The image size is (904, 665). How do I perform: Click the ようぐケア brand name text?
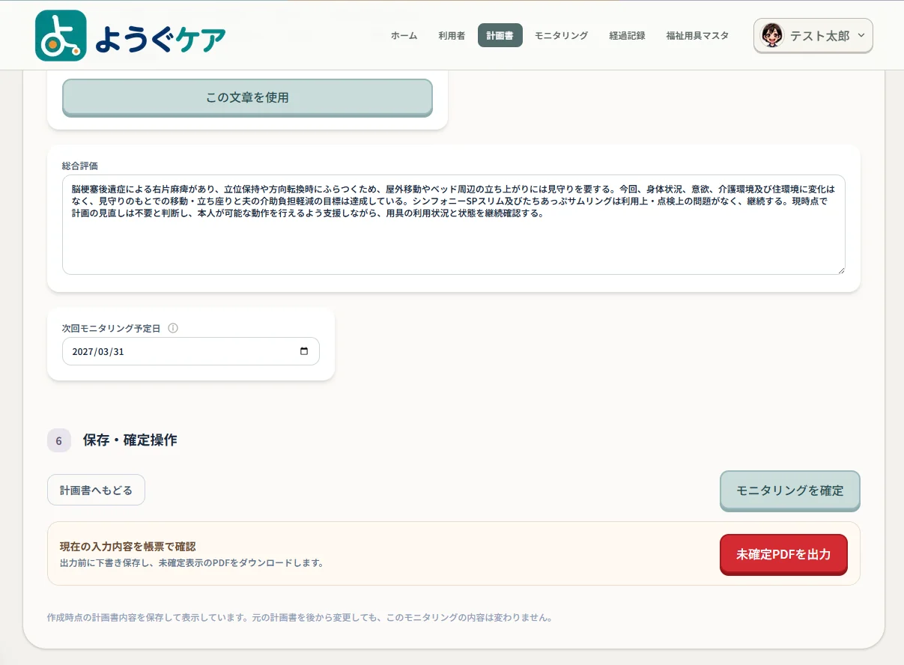tap(160, 39)
